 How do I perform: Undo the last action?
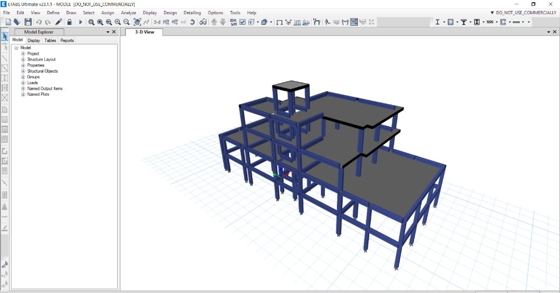point(39,22)
